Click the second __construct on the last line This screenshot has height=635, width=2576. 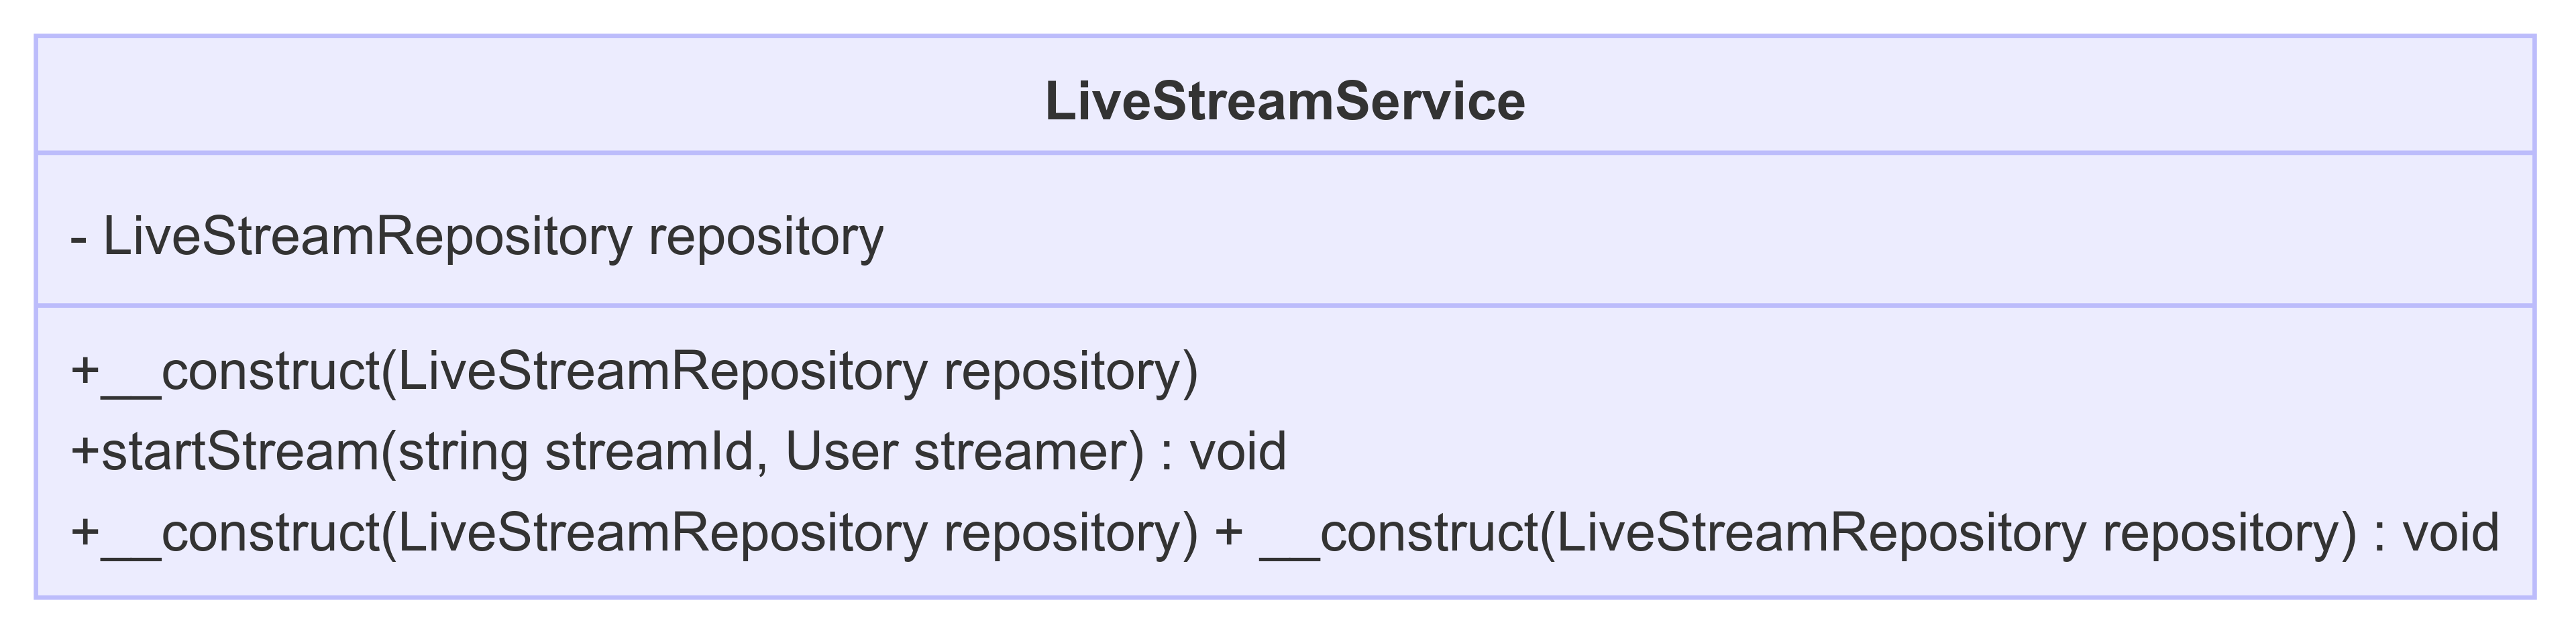point(1399,532)
